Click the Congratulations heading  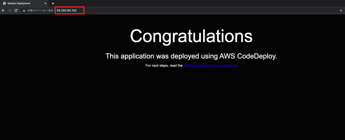coord(191,36)
